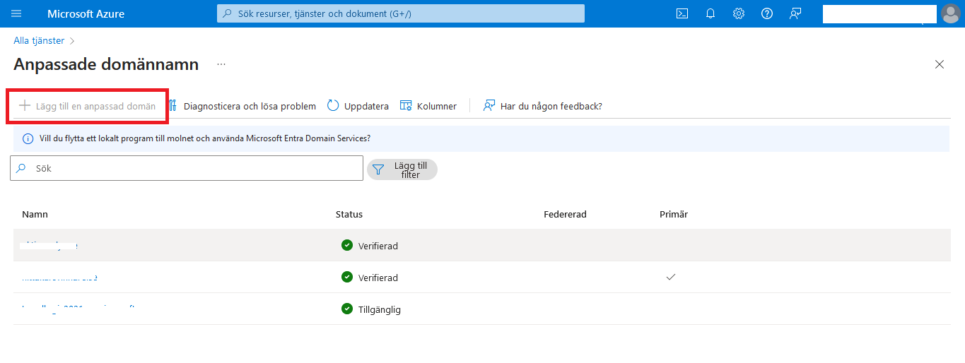Focus the top resource search box
Viewport: 965px width, 363px height.
401,13
